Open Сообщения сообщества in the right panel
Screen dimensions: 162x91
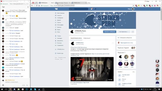tap(126, 38)
